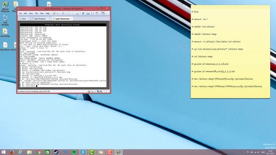Click the '# mount -w /' note line
This screenshot has height=155, width=276.
pyautogui.click(x=199, y=19)
